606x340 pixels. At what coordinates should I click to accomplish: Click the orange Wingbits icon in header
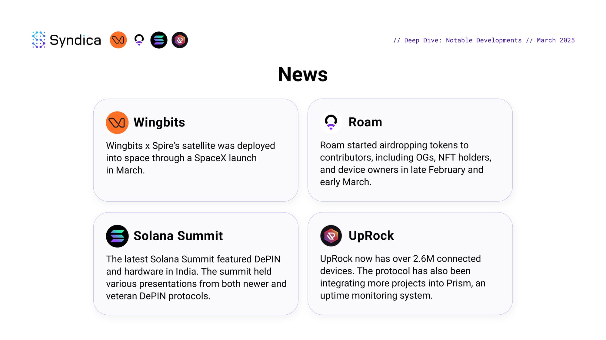click(x=118, y=40)
